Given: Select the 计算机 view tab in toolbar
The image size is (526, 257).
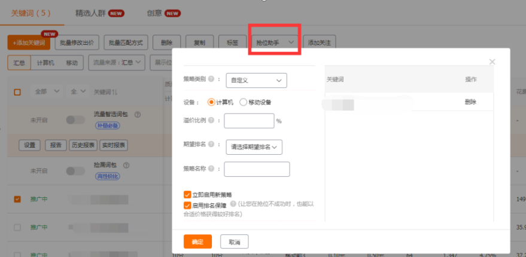Looking at the screenshot, I should pos(45,63).
